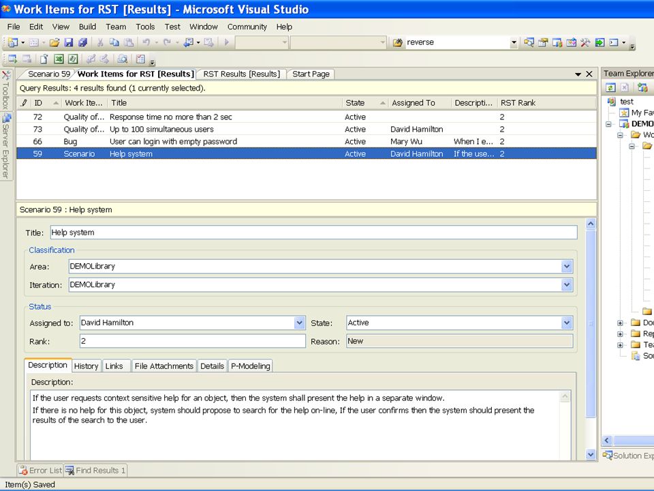Viewport: 654px width, 491px height.
Task: Sort results by the Title column header
Action: pos(224,103)
